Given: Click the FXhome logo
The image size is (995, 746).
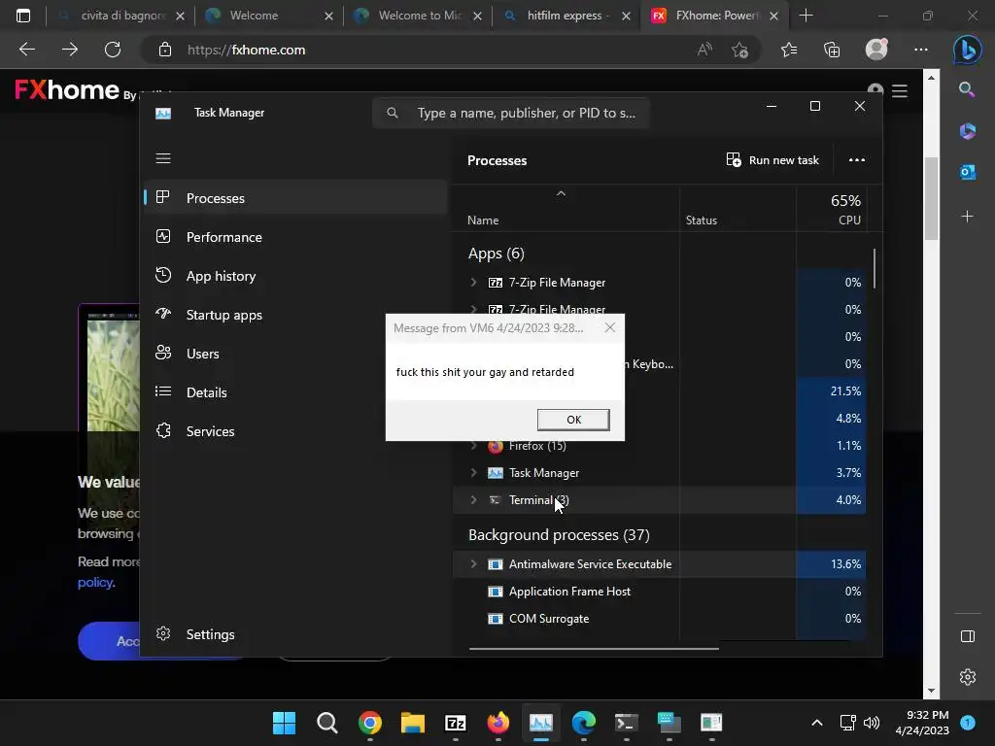Looking at the screenshot, I should 67,90.
